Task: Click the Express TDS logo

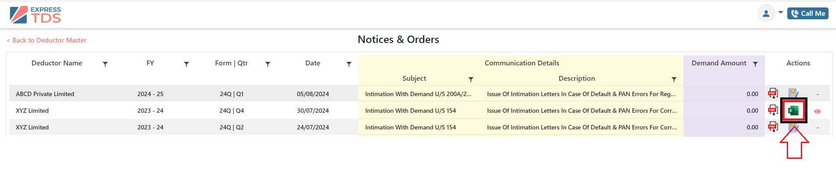Action: tap(36, 15)
